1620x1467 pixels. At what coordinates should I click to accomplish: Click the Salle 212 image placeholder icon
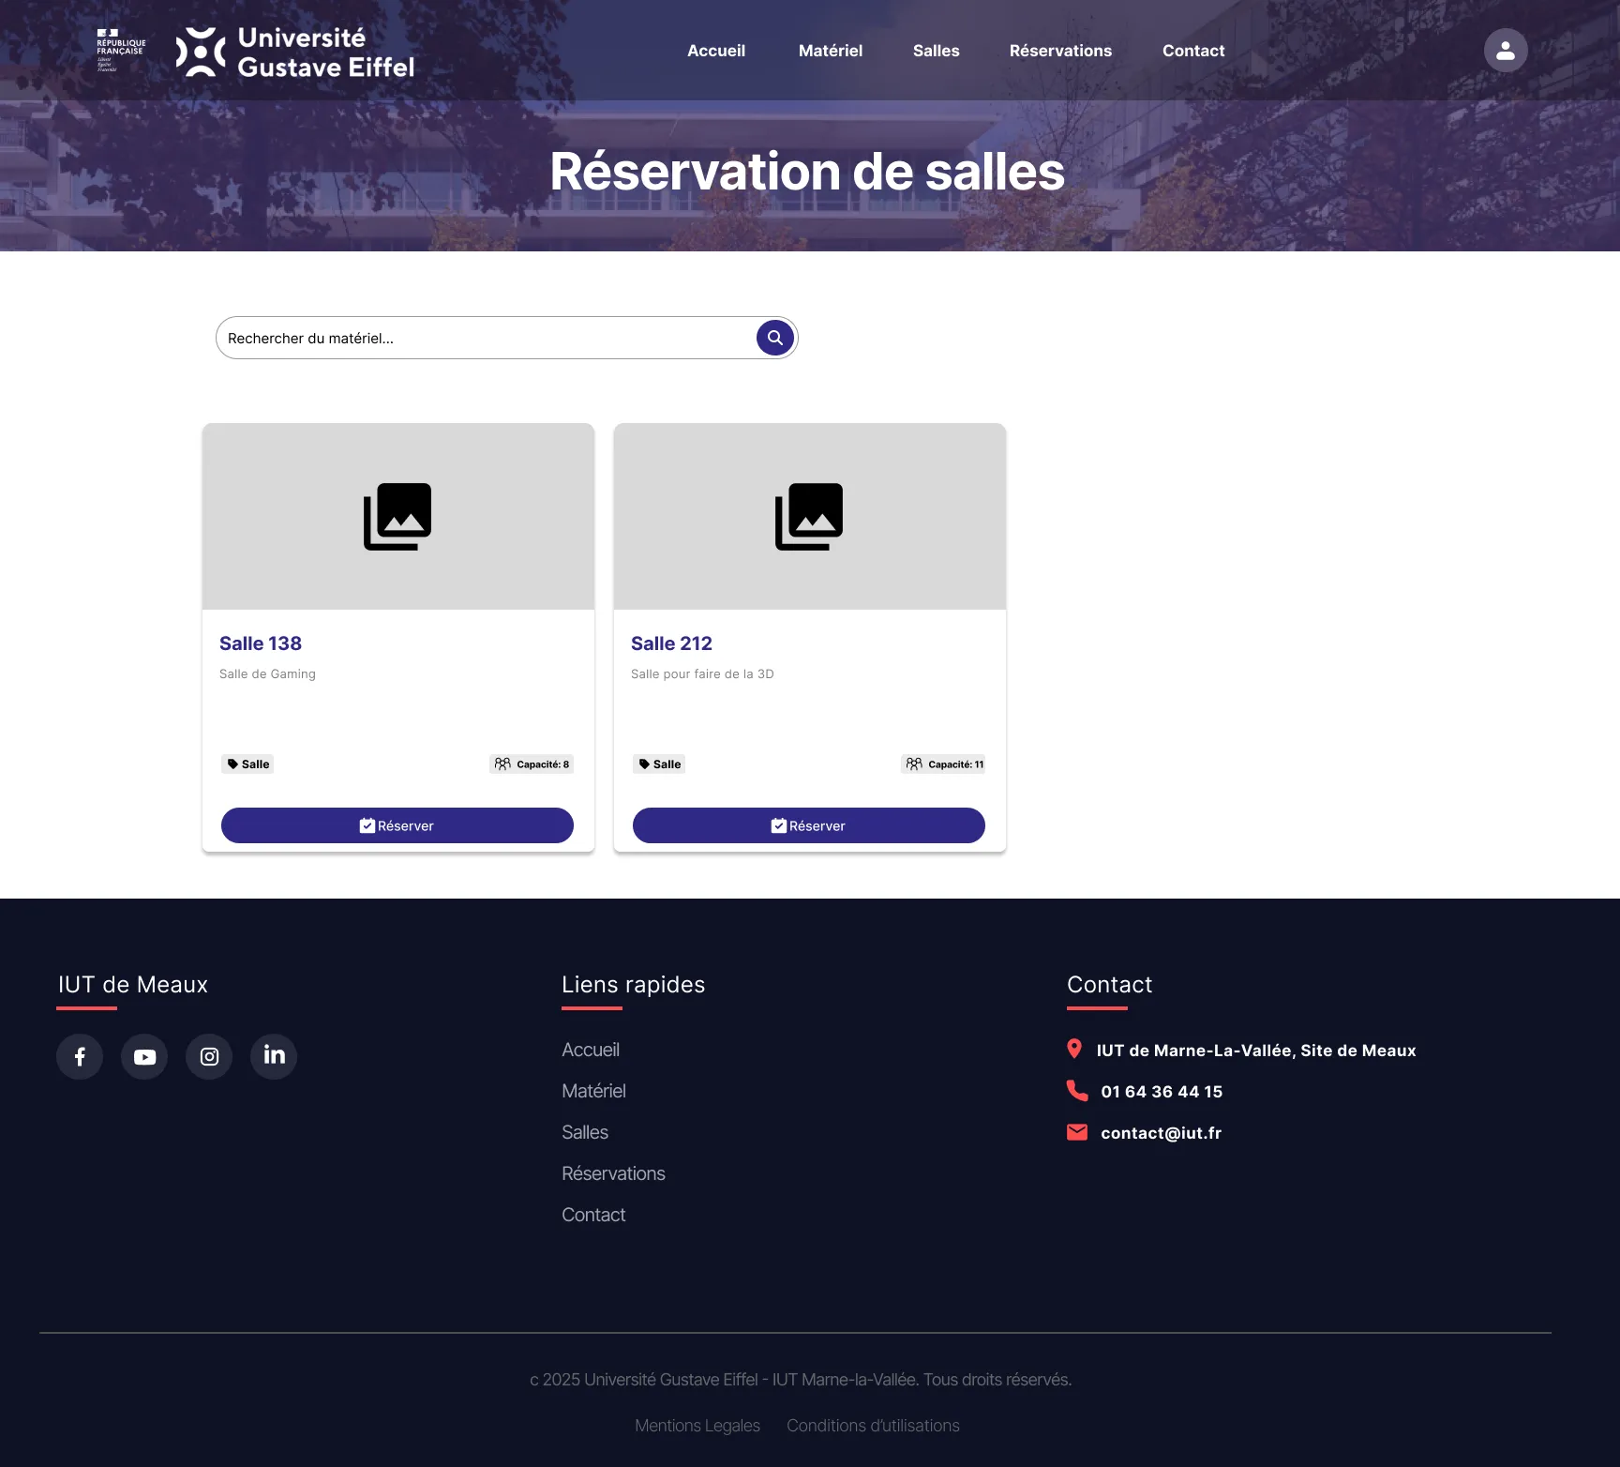point(809,517)
